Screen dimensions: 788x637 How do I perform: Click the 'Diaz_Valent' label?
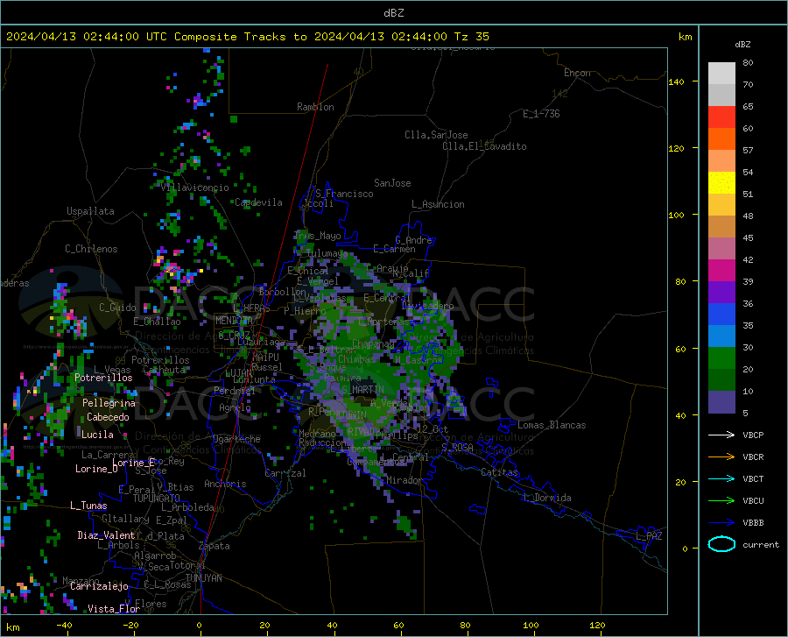point(106,535)
